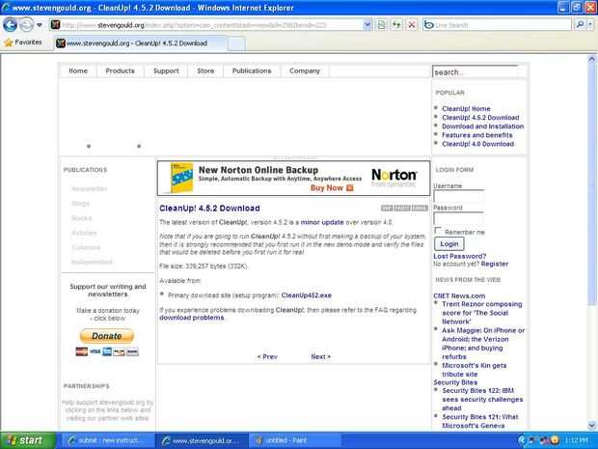598x449 pixels.
Task: Open the Register account link
Action: click(495, 264)
